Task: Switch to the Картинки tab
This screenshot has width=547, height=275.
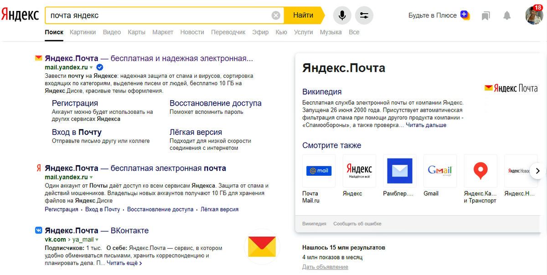Action: coord(83,32)
